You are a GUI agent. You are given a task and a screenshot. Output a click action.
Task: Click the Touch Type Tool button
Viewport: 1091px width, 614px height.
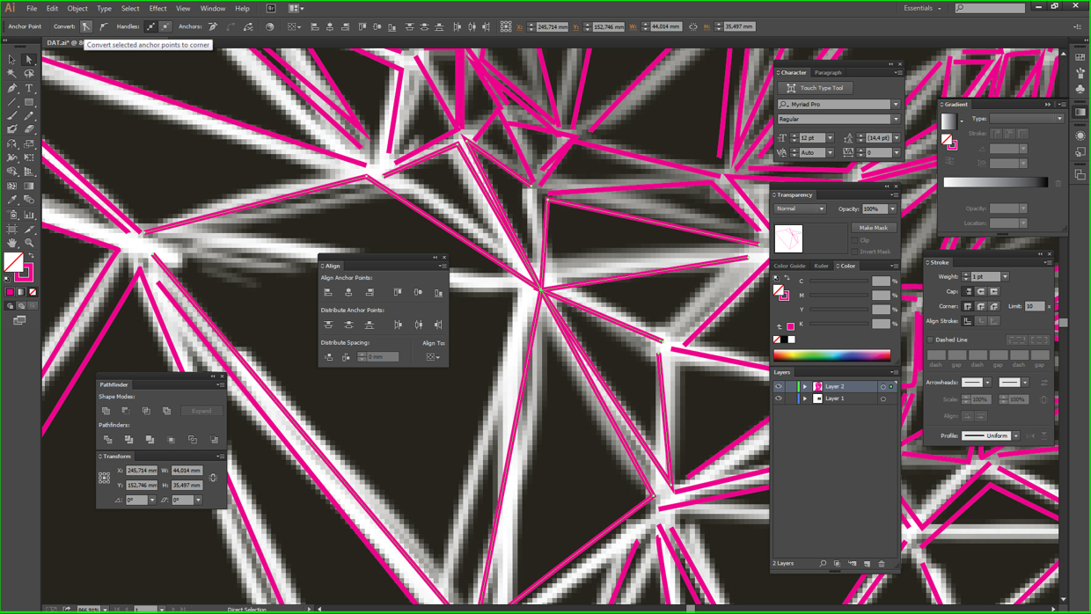point(815,88)
